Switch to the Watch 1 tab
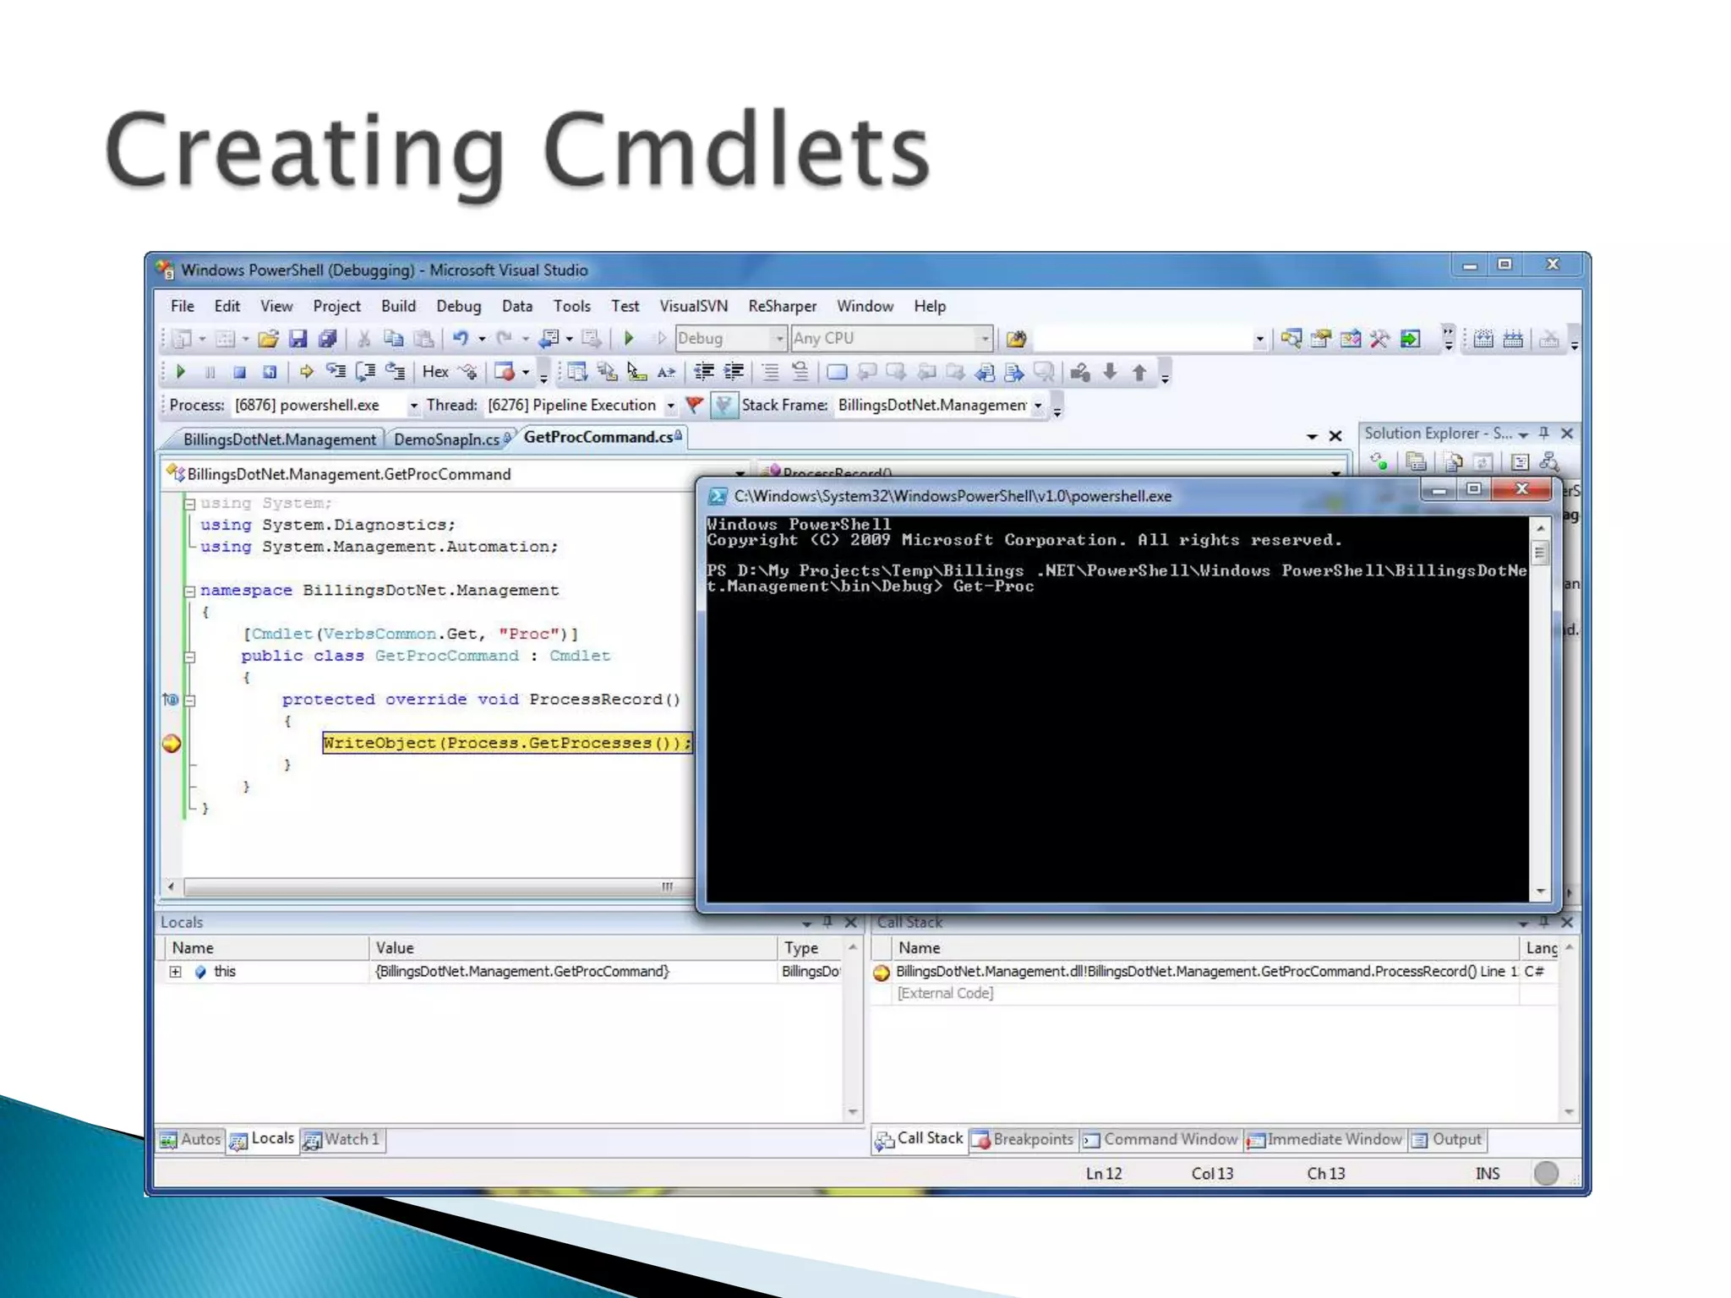 pos(343,1139)
